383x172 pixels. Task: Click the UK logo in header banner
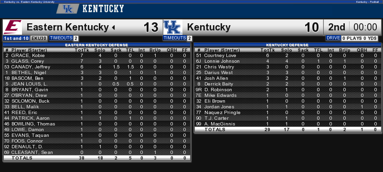coord(68,9)
